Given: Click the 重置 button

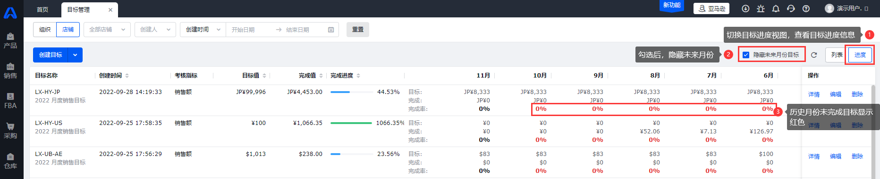Looking at the screenshot, I should (358, 30).
